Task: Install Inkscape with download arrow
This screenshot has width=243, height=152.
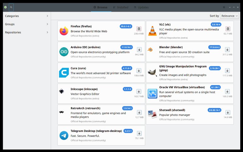Action: pyautogui.click(x=139, y=92)
